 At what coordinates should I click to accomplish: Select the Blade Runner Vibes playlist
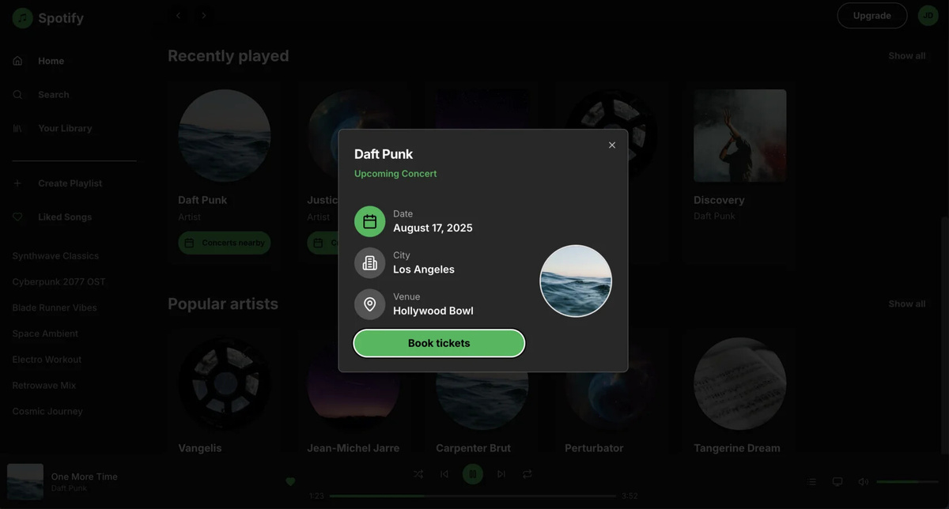tap(55, 308)
